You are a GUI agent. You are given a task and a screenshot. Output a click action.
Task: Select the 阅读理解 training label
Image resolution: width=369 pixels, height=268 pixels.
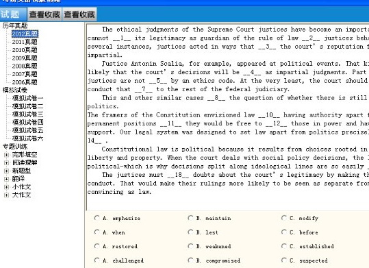25,162
